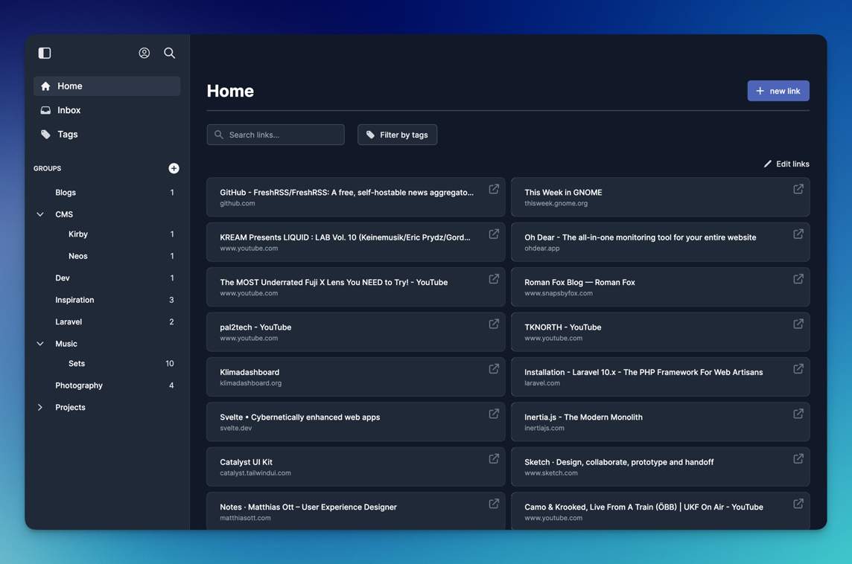The image size is (852, 564).
Task: Open the user account icon
Action: (144, 53)
